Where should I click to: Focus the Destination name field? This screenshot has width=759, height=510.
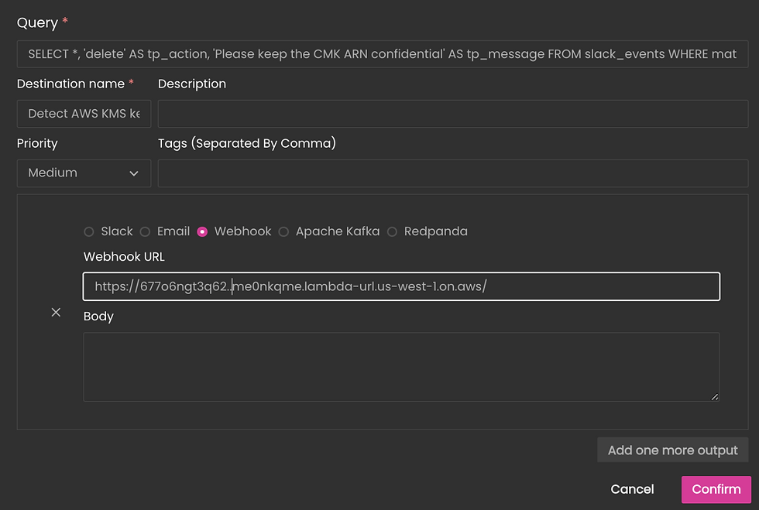coord(84,114)
